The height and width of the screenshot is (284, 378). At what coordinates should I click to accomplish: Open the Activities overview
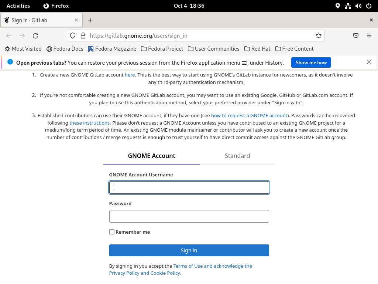[18, 6]
